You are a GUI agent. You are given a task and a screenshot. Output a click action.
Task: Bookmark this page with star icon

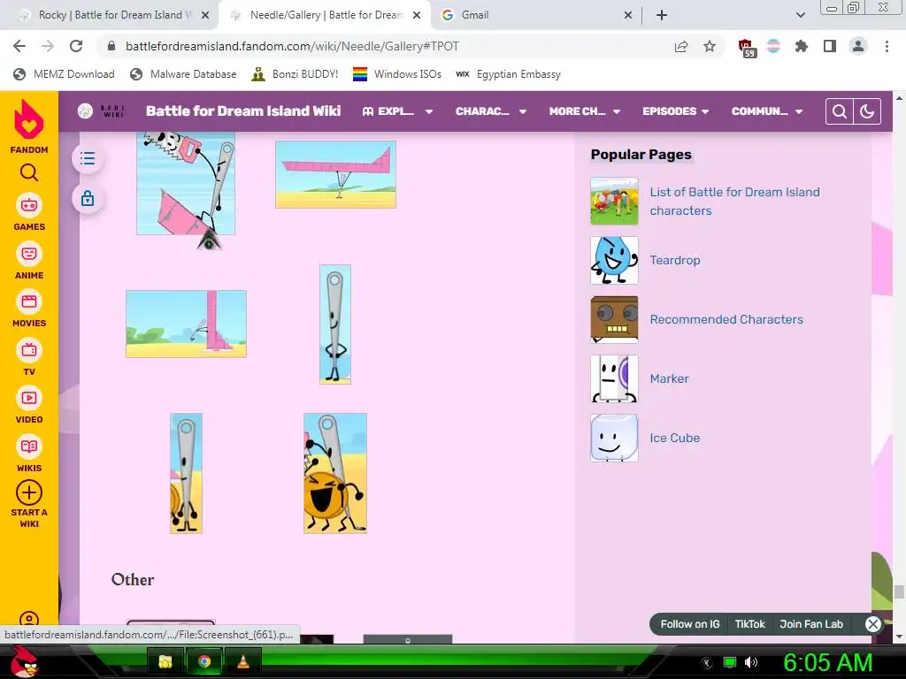coord(710,47)
